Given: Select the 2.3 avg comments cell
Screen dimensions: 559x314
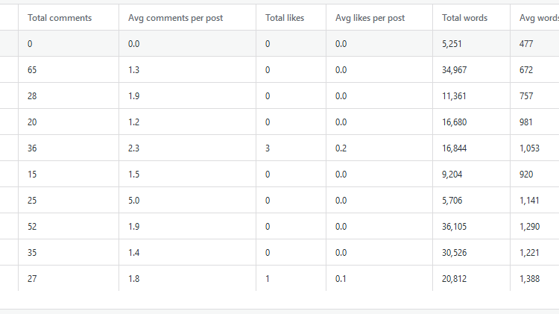Looking at the screenshot, I should (134, 148).
